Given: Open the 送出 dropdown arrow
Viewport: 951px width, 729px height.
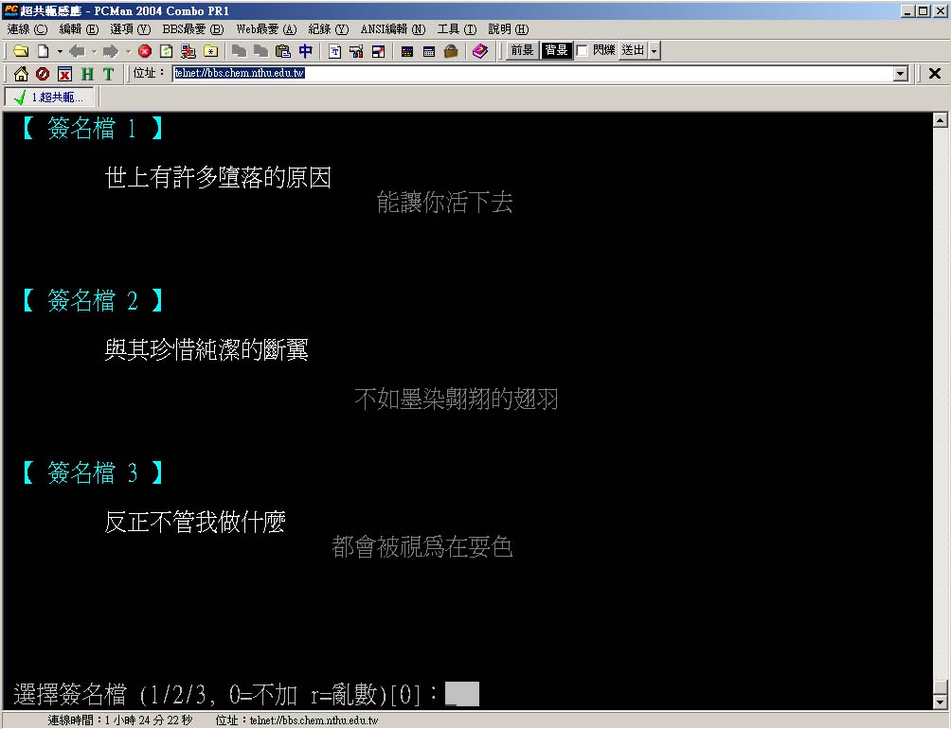Looking at the screenshot, I should pos(655,51).
